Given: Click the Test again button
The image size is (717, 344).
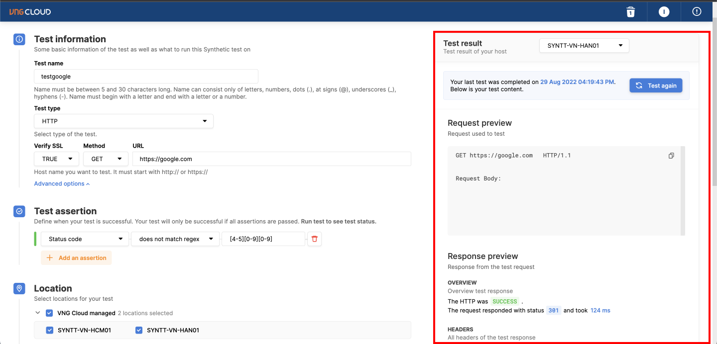Looking at the screenshot, I should tap(656, 86).
